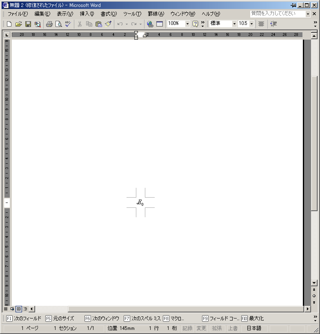
Task: Save the document with the floppy icon
Action: (x=28, y=24)
